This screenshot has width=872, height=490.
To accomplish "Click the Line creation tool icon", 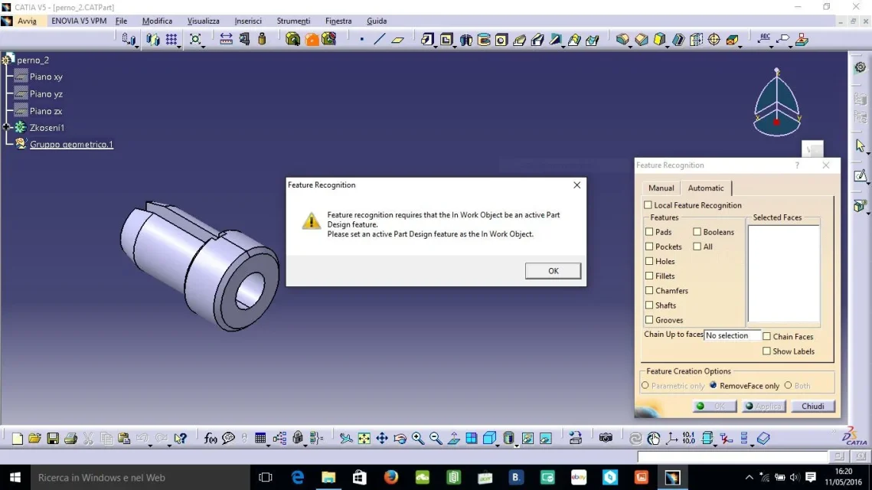I will 379,40.
